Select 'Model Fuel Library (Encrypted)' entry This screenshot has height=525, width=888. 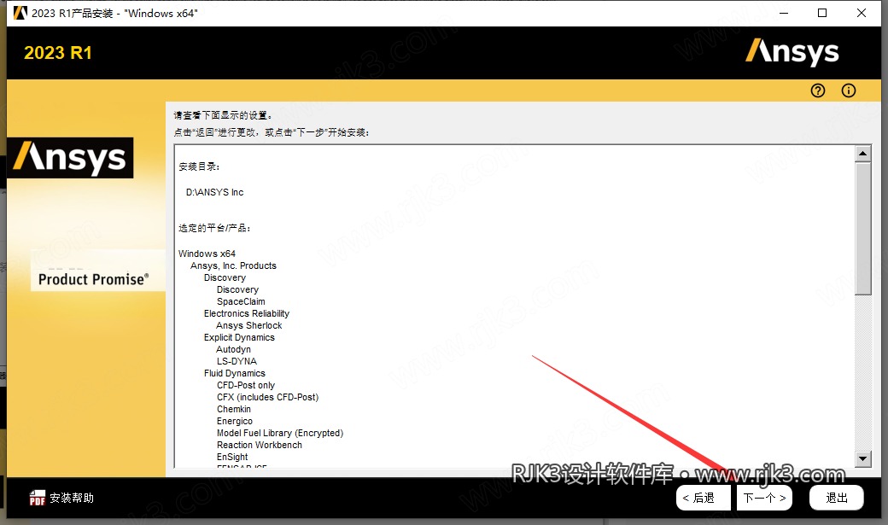pos(280,434)
